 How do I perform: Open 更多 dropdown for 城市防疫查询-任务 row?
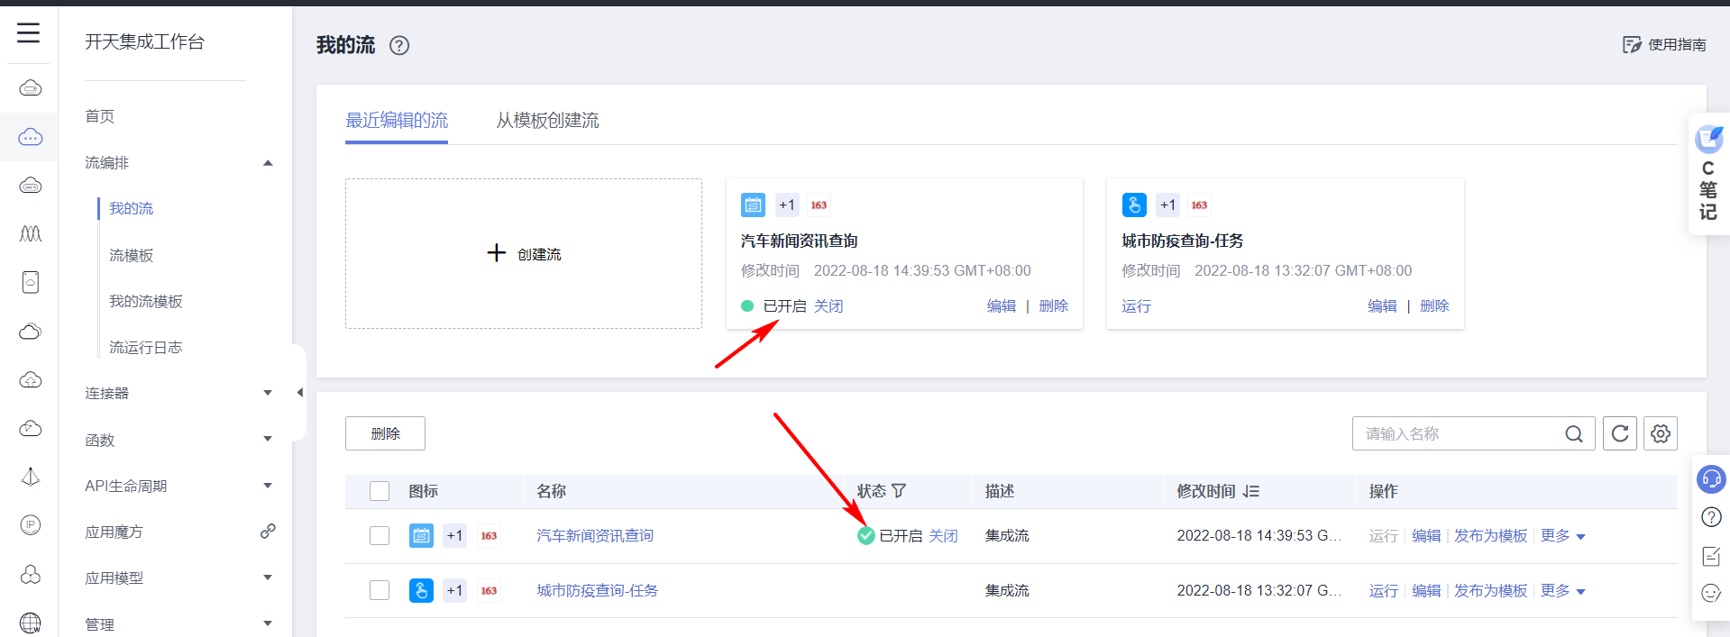tap(1563, 591)
